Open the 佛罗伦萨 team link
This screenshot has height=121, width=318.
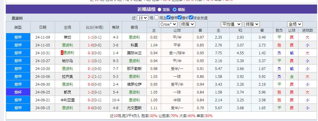point(134,84)
